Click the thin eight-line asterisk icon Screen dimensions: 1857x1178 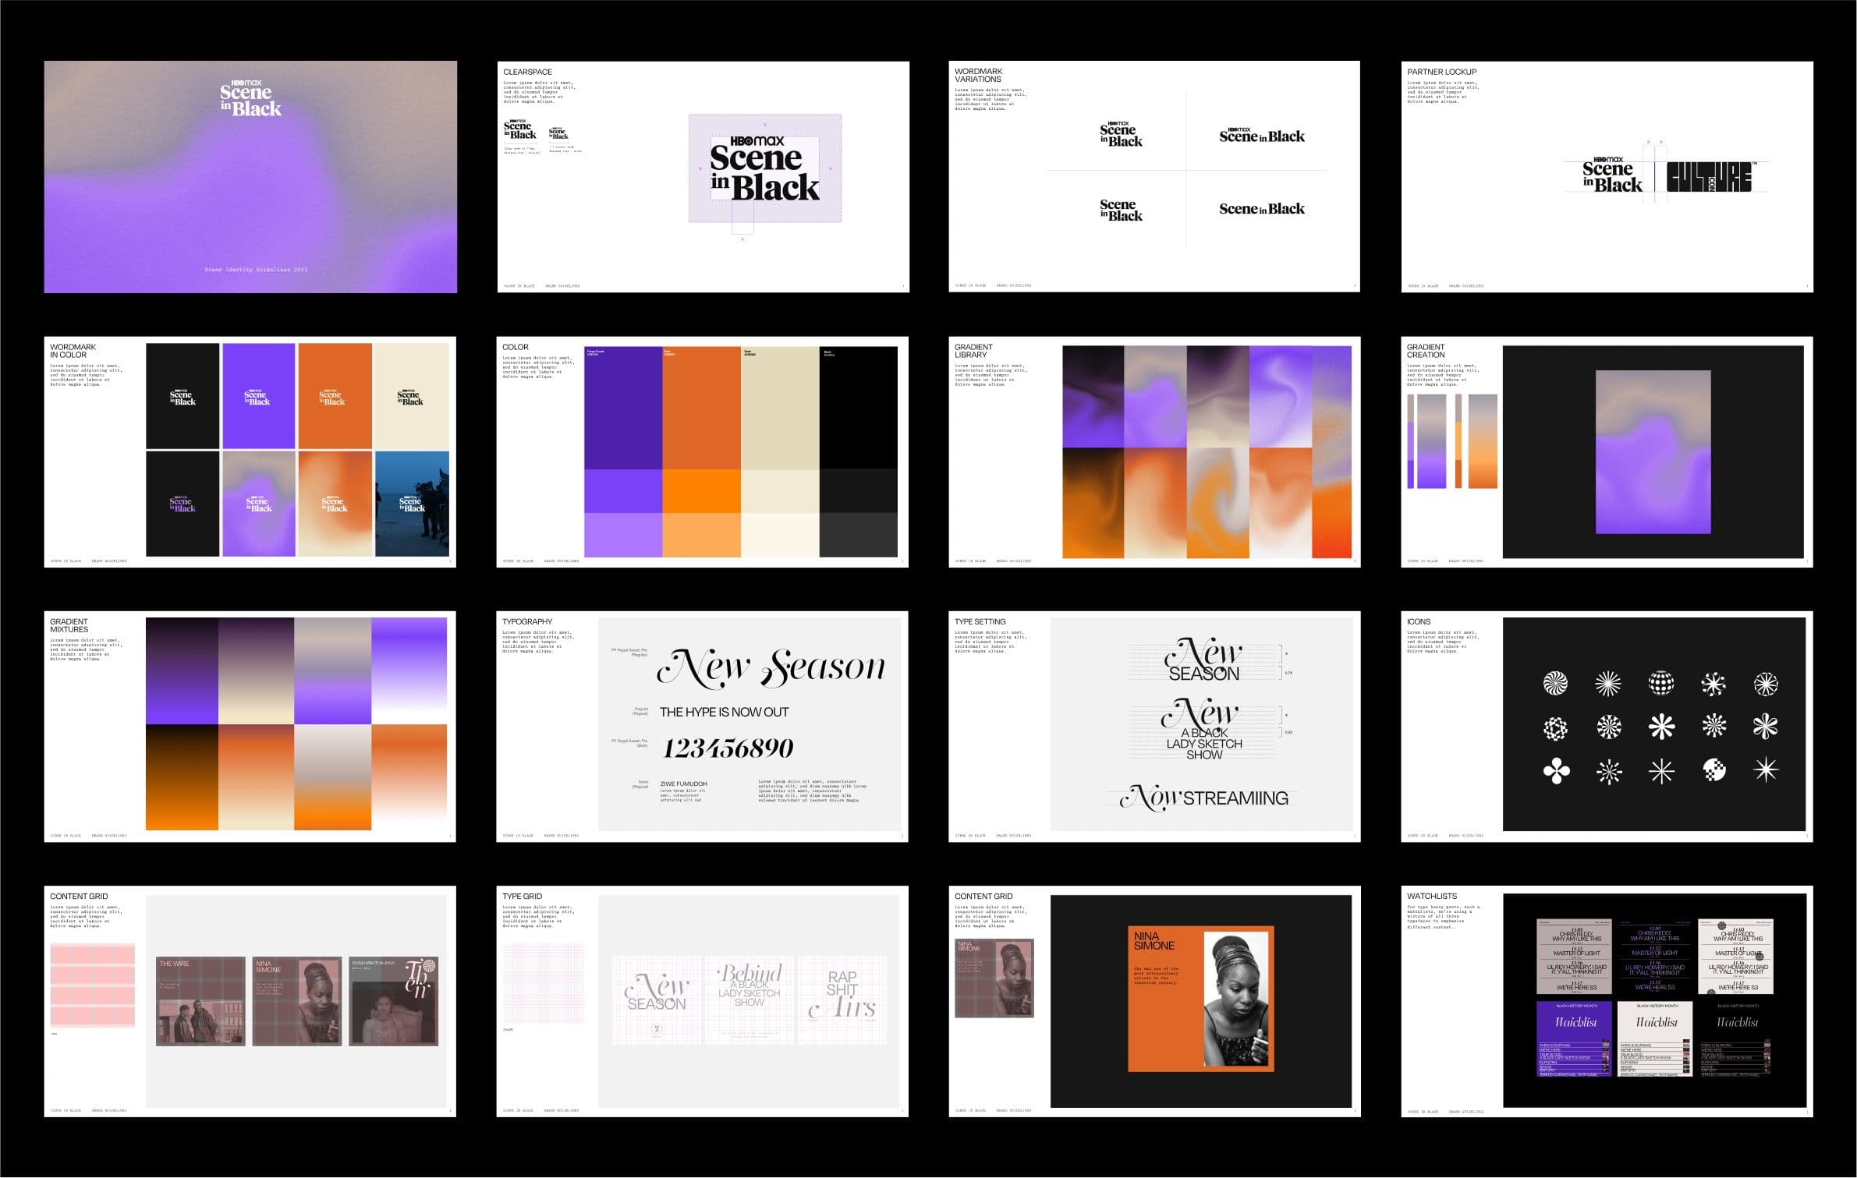(x=1661, y=772)
